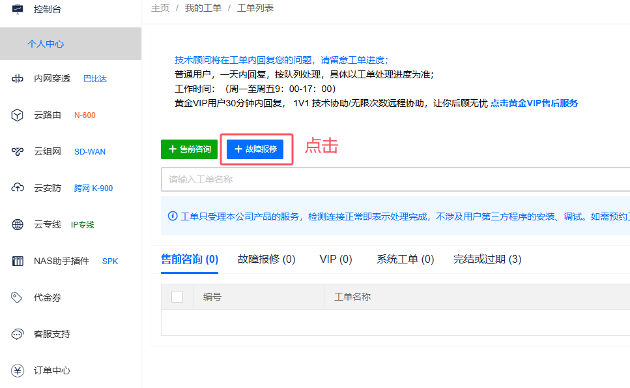Click the 控制台 monitor icon
630x388 pixels.
(x=18, y=9)
